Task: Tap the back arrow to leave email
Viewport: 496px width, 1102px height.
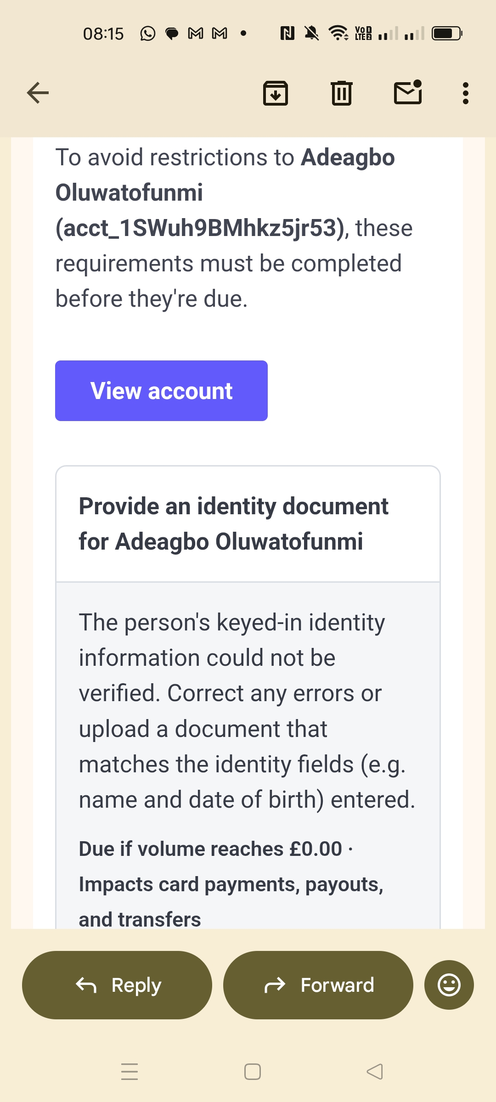Action: click(38, 93)
